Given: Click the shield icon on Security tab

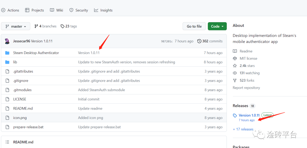Looking at the screenshot, I should coord(71,10).
